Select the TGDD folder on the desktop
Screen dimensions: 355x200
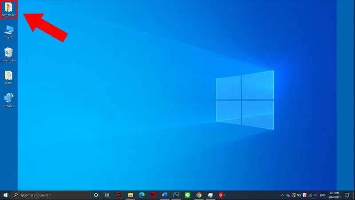[8, 77]
